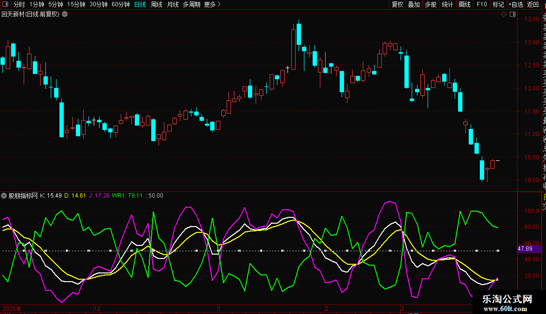Viewport: 546px width, 314px height.
Task: Click the 标记 mark button
Action: point(498,4)
